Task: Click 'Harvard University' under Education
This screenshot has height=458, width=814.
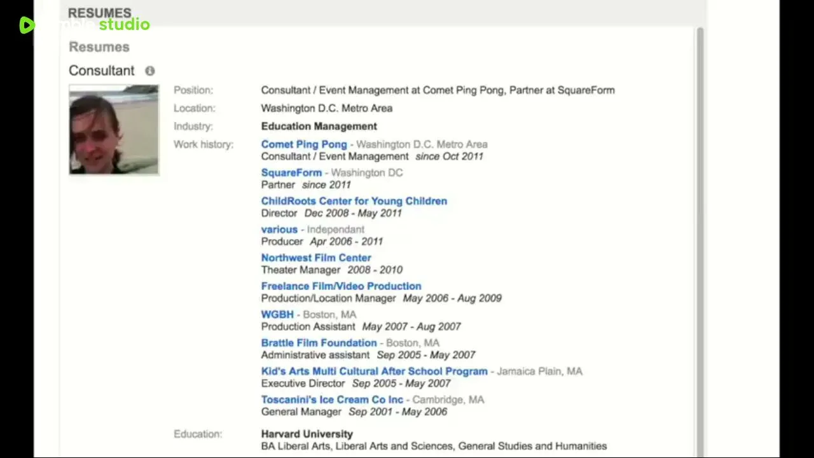Action: tap(307, 434)
